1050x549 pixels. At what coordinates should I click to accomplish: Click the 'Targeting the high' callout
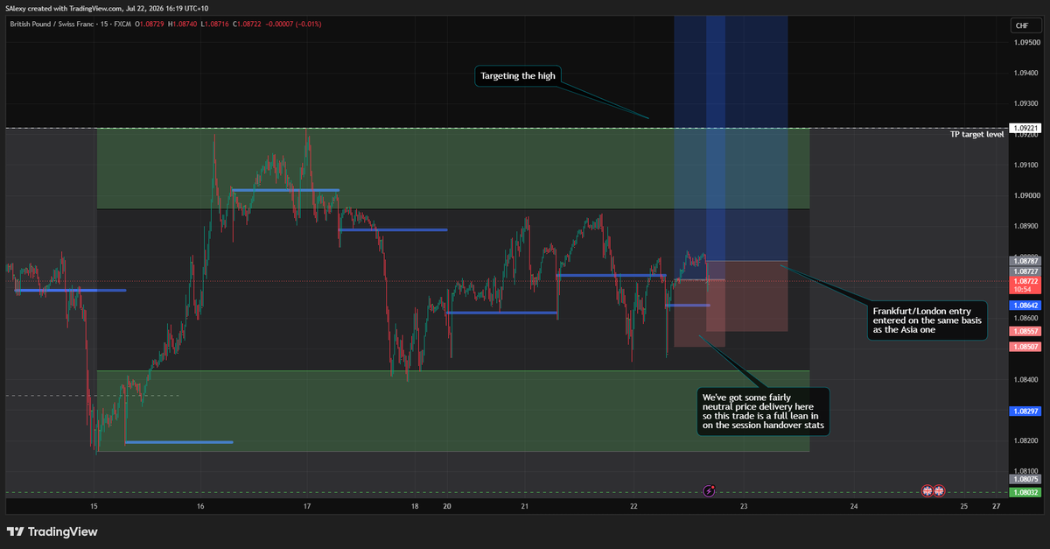pyautogui.click(x=519, y=76)
